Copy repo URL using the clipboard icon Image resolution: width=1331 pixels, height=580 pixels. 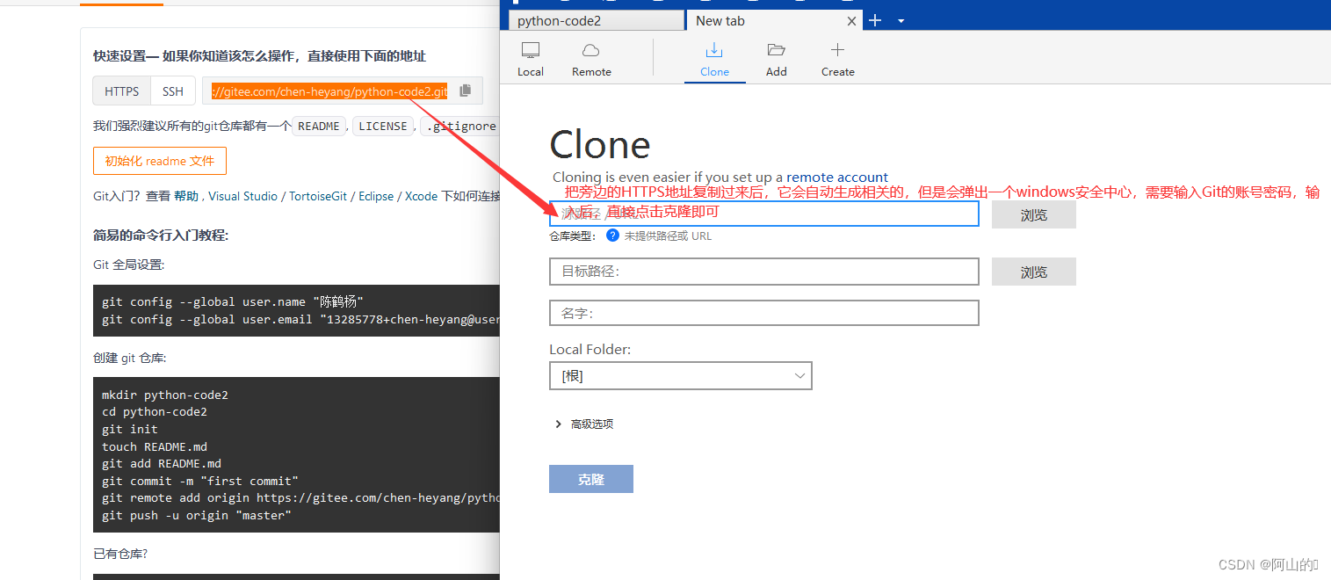(x=465, y=91)
